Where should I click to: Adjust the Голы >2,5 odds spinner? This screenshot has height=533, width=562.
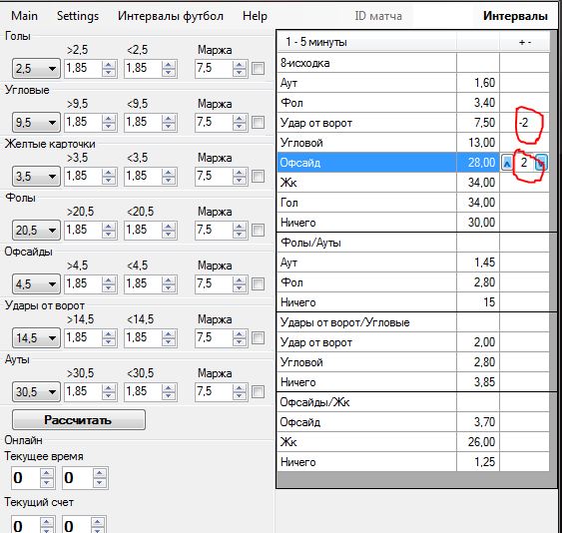pyautogui.click(x=109, y=68)
